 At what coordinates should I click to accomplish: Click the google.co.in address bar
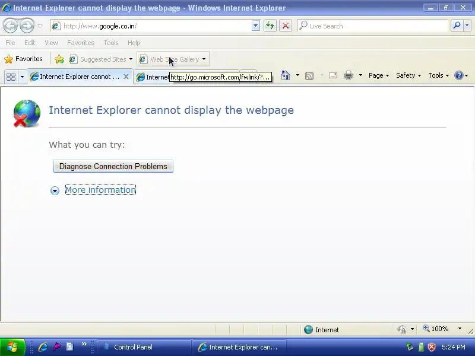(x=151, y=26)
